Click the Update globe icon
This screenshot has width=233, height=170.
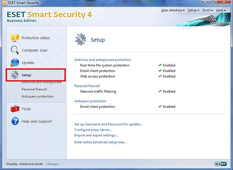pos(15,63)
